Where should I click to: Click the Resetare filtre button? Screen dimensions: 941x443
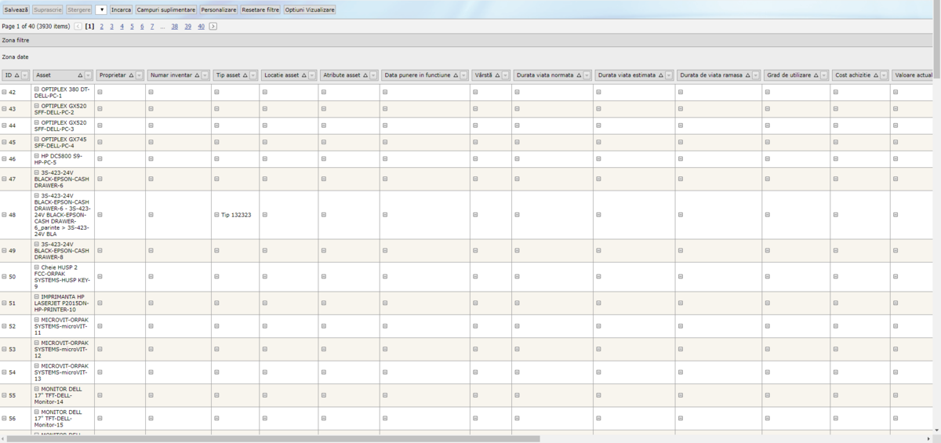click(260, 9)
